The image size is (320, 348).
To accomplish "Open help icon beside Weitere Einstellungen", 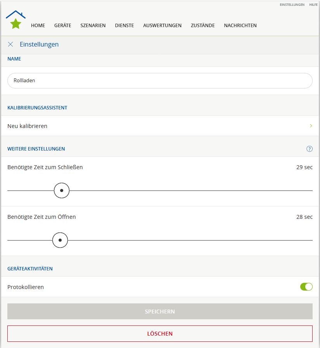I will (309, 149).
